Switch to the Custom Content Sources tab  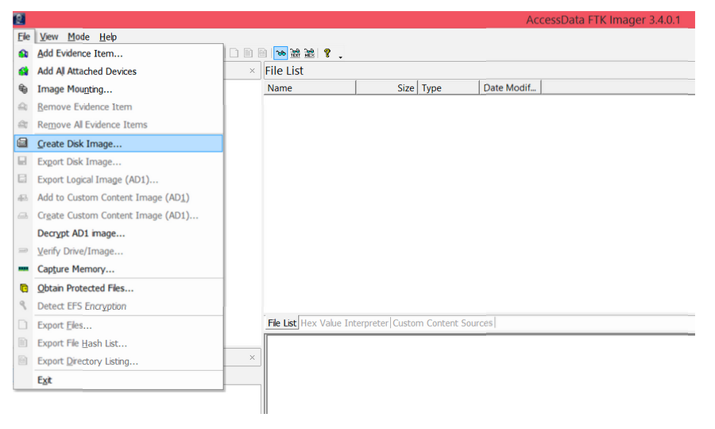pos(443,323)
